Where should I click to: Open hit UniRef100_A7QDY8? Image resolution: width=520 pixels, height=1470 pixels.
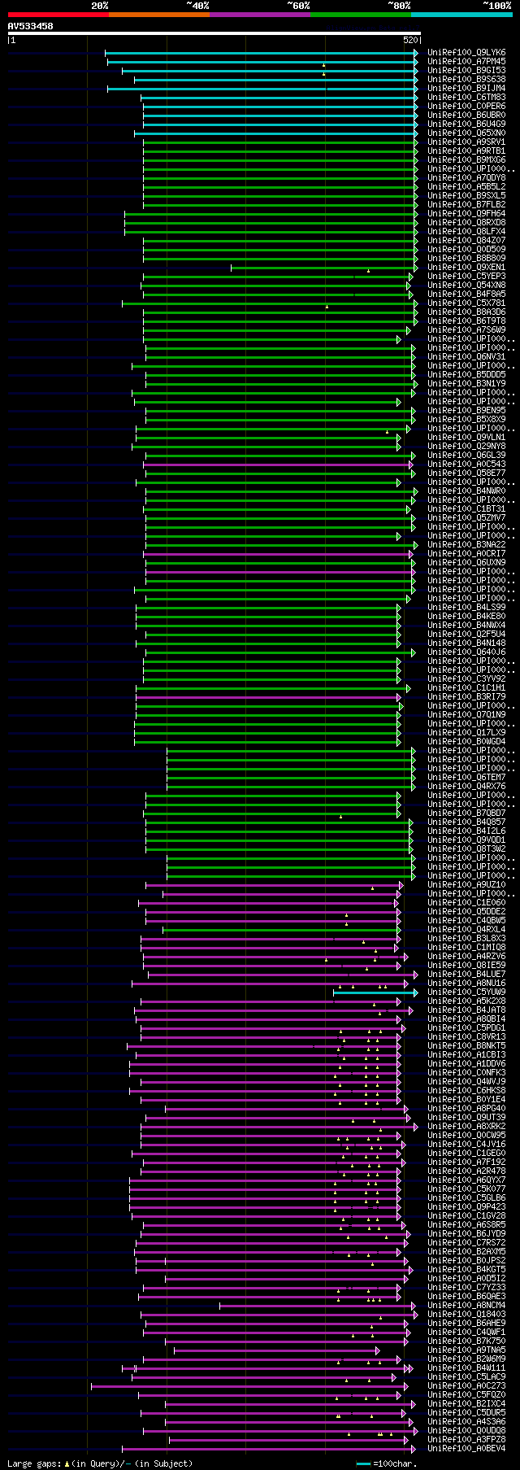coord(466,178)
